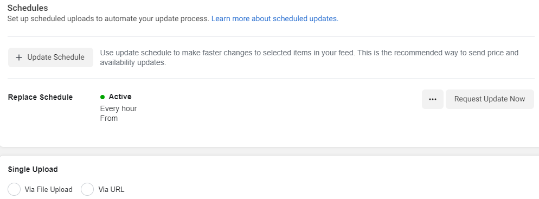This screenshot has height=199, width=539.
Task: Click the Single Upload heading
Action: click(x=33, y=169)
